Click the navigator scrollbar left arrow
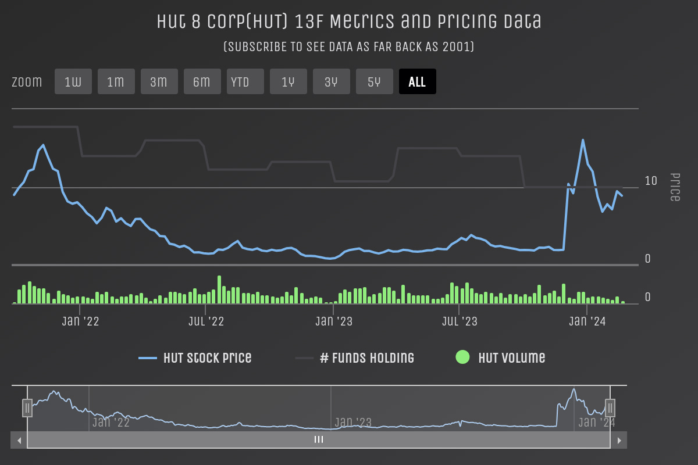Viewport: 698px width, 465px height. [19, 440]
